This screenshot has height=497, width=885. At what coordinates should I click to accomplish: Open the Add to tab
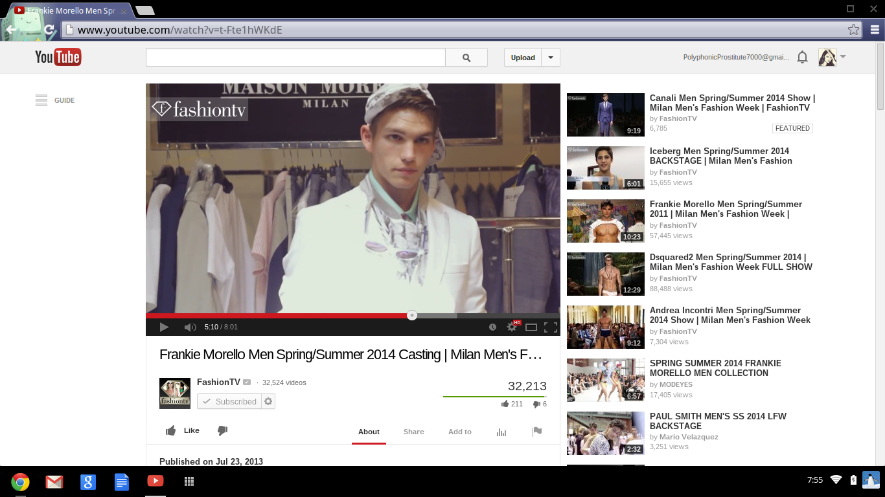pos(460,432)
